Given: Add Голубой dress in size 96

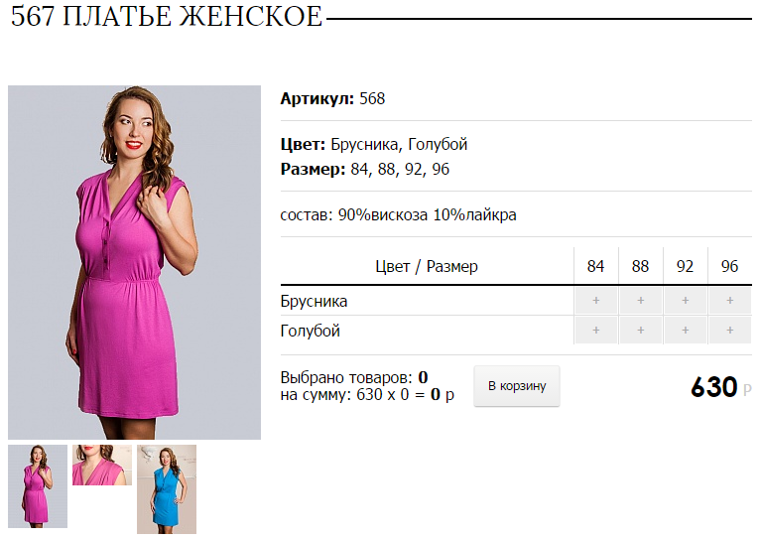Looking at the screenshot, I should 730,331.
